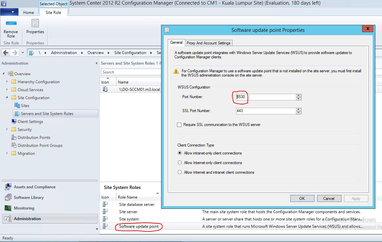The height and width of the screenshot is (242, 382).
Task: Click the Site Configuration folder icon
Action: 14,97
